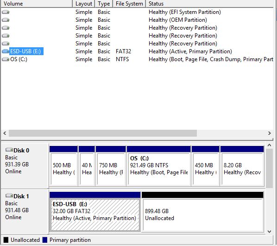Click the NTFS file system cell

122,59
